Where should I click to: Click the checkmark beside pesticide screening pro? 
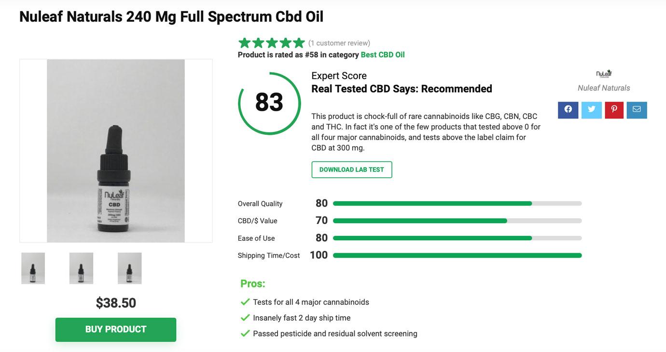(244, 333)
